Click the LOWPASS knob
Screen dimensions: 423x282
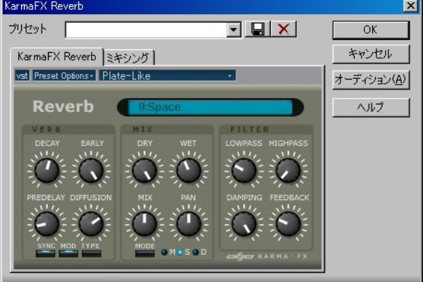pyautogui.click(x=244, y=171)
